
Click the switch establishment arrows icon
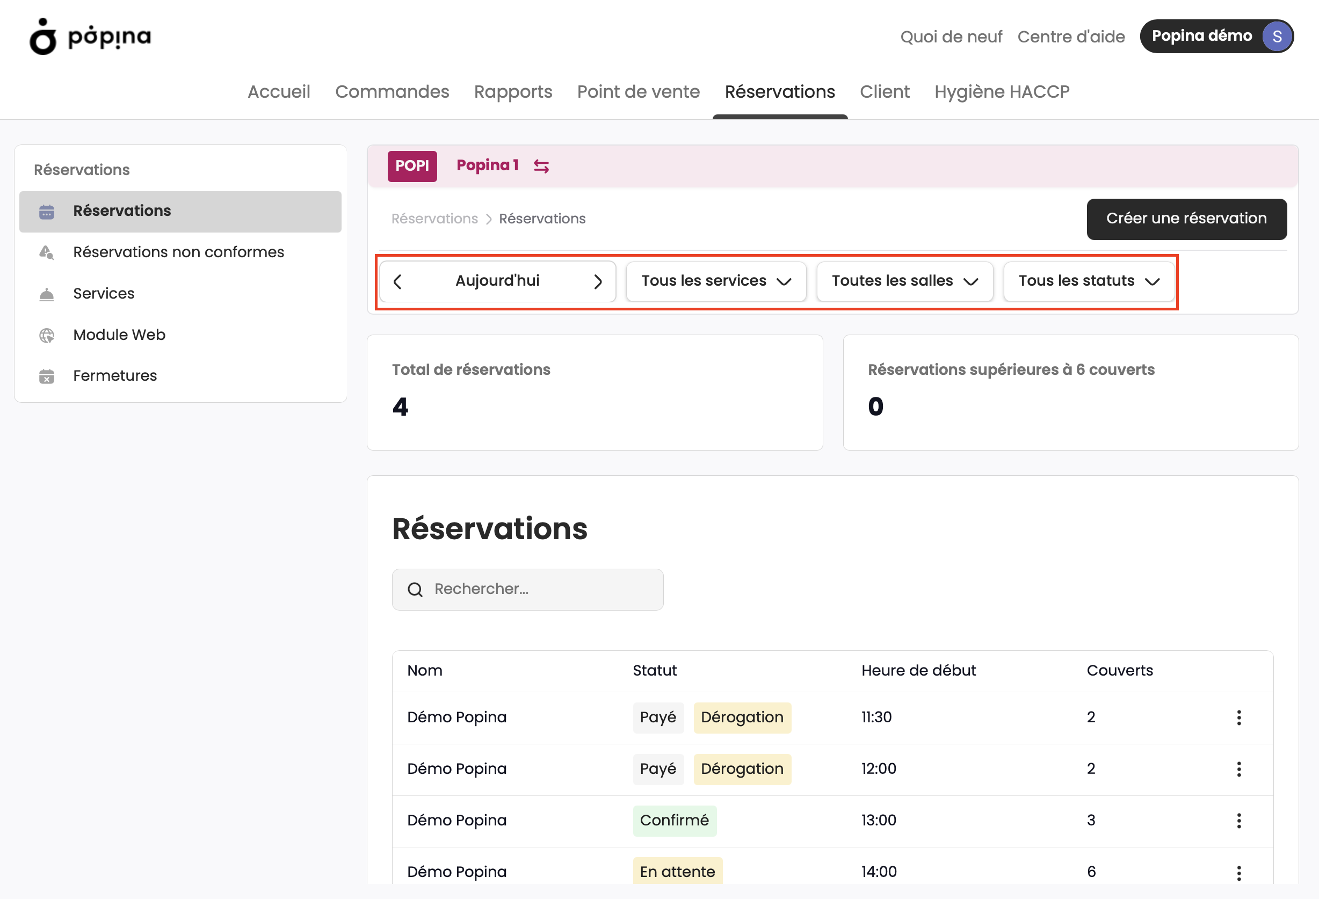[541, 166]
